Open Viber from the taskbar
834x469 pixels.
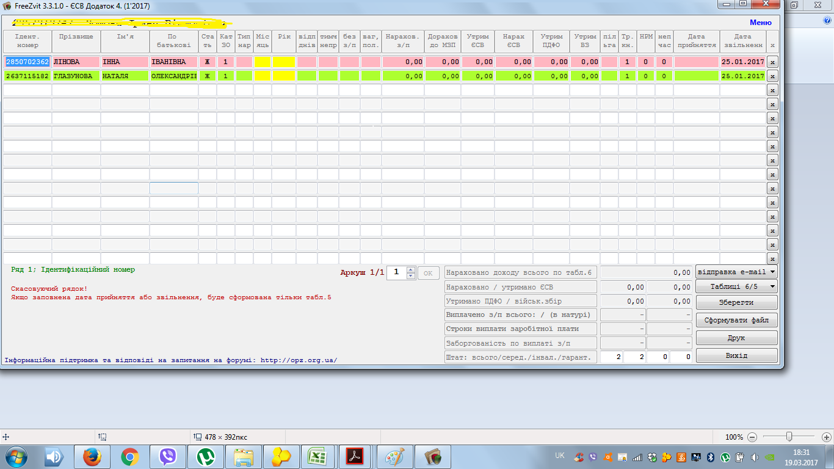coord(168,456)
